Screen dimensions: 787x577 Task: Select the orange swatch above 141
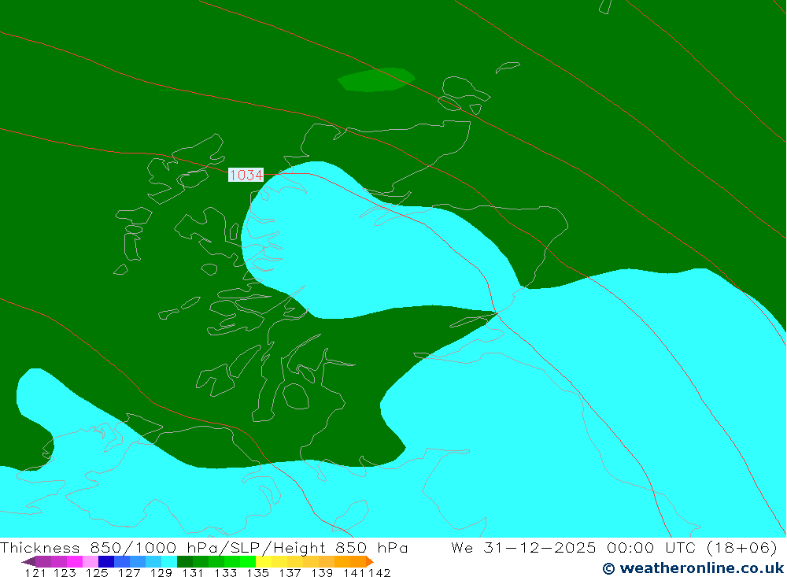click(358, 561)
